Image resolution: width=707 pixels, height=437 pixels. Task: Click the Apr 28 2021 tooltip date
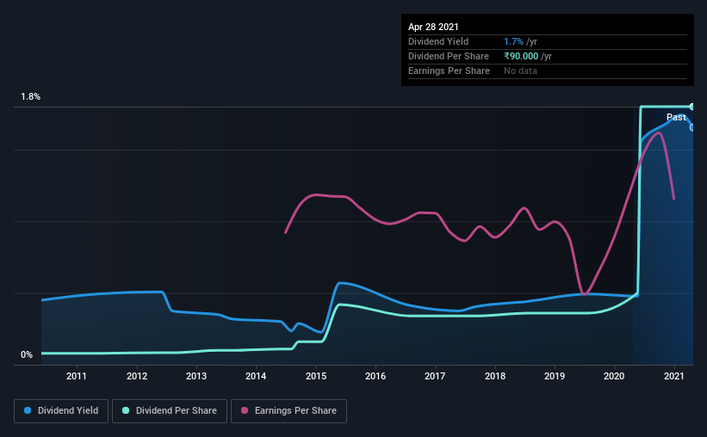[433, 27]
